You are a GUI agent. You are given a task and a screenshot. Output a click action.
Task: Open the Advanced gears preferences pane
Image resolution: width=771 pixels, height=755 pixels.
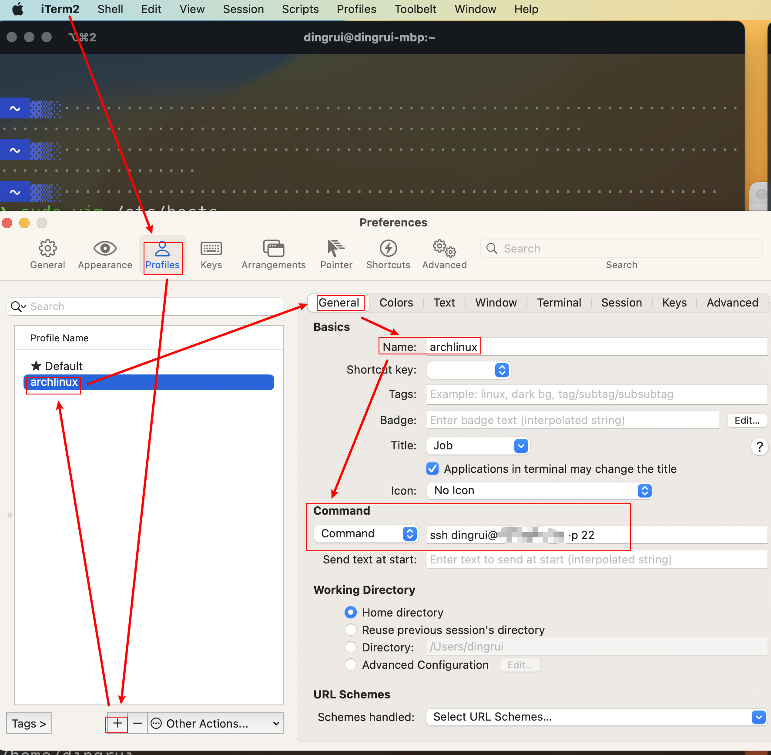pyautogui.click(x=444, y=254)
